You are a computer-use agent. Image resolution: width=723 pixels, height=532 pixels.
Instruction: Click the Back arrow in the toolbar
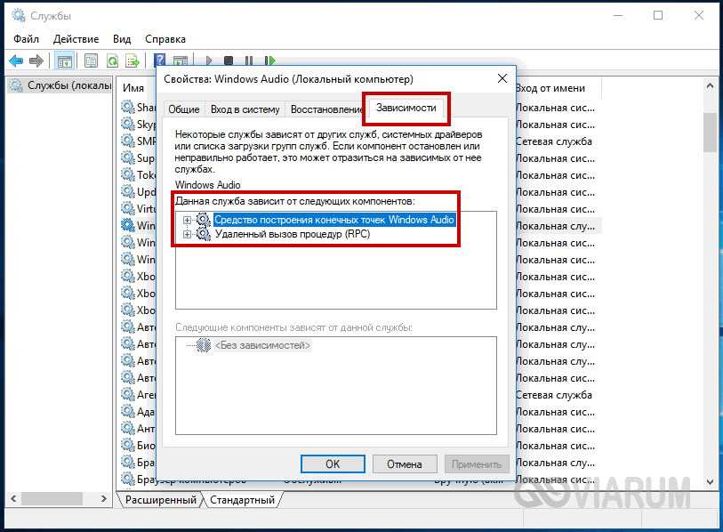coord(15,60)
